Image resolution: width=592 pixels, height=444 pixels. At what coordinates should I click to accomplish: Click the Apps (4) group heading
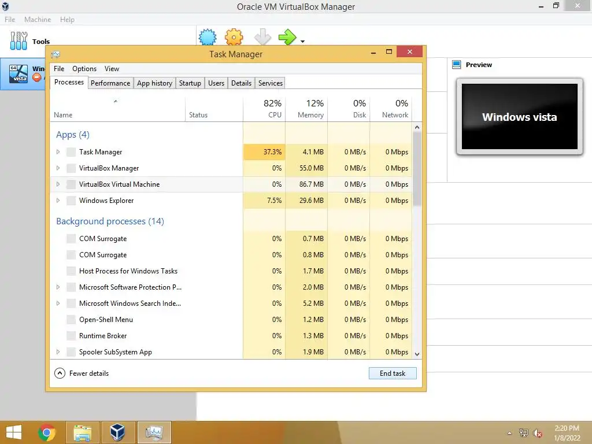(73, 134)
